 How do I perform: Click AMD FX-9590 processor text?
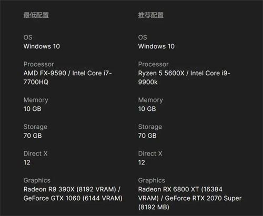pyautogui.click(x=45, y=73)
